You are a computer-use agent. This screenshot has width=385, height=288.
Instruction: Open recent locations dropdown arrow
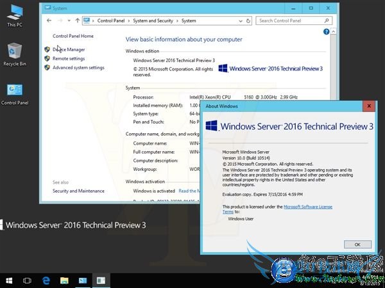tap(69, 21)
